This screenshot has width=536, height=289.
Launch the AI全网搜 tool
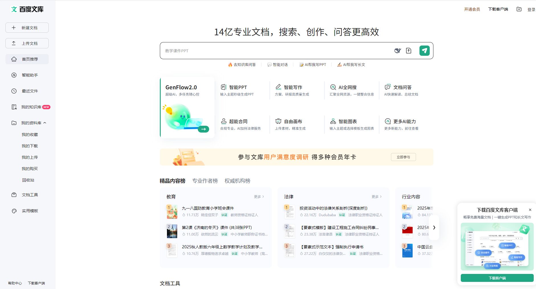point(347,87)
